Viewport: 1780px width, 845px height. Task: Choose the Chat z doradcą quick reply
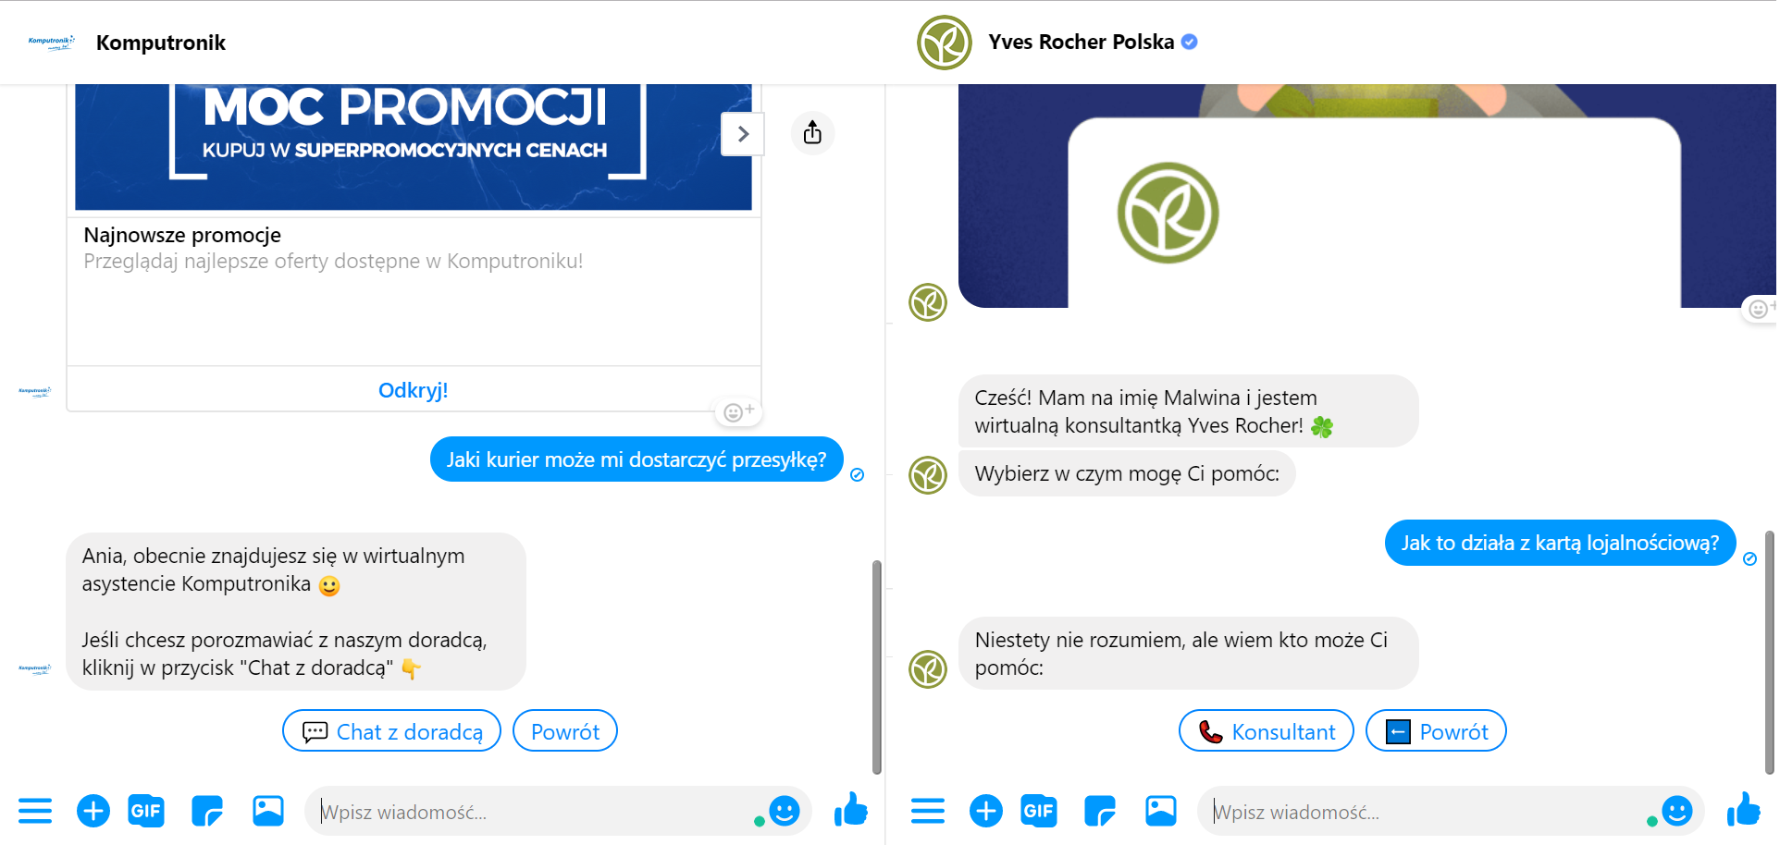pos(391,731)
